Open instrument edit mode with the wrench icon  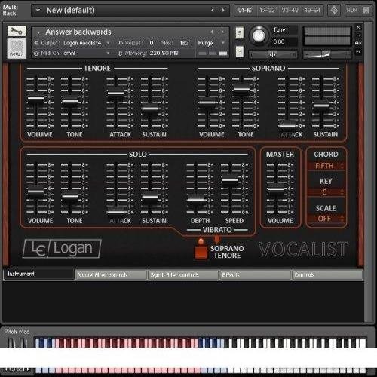pos(17,32)
